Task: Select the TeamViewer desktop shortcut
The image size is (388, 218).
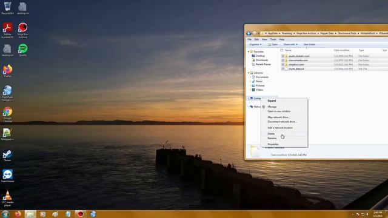Action: pyautogui.click(x=7, y=176)
